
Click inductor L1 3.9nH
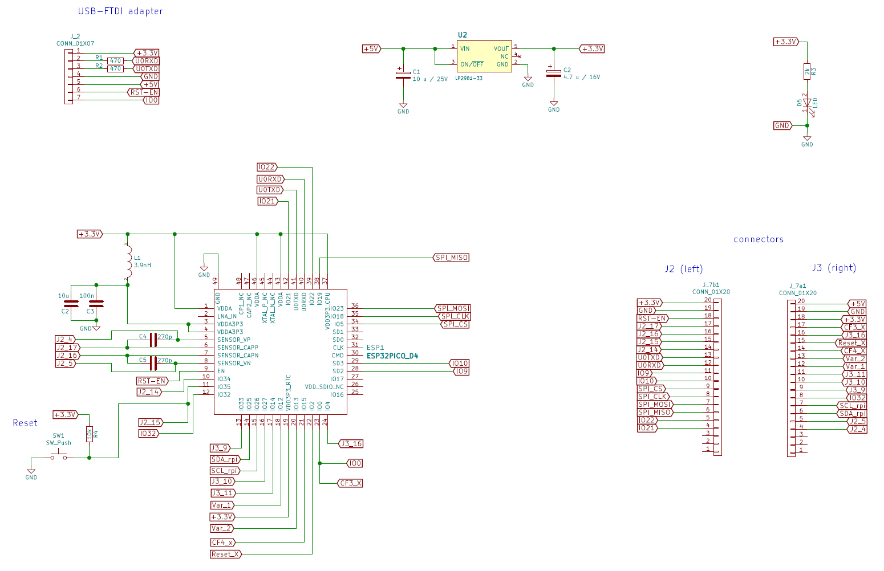coord(128,262)
